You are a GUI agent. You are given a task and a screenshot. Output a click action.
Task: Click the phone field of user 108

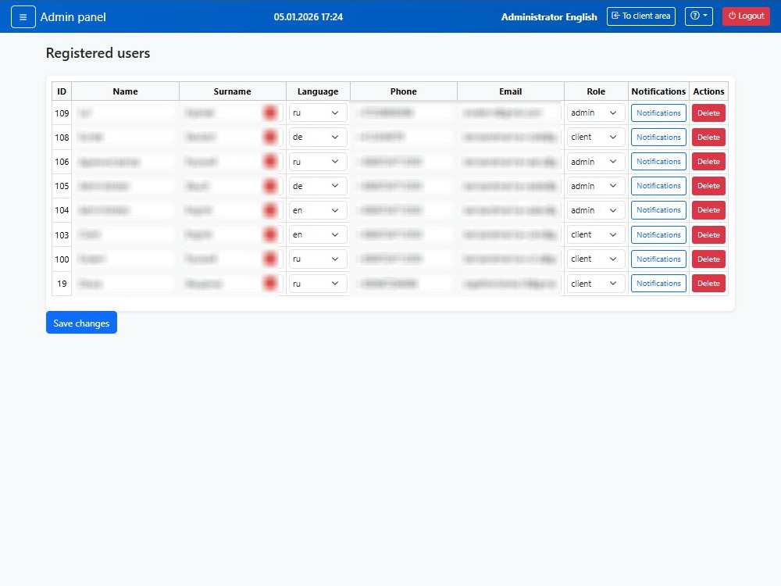tap(404, 137)
